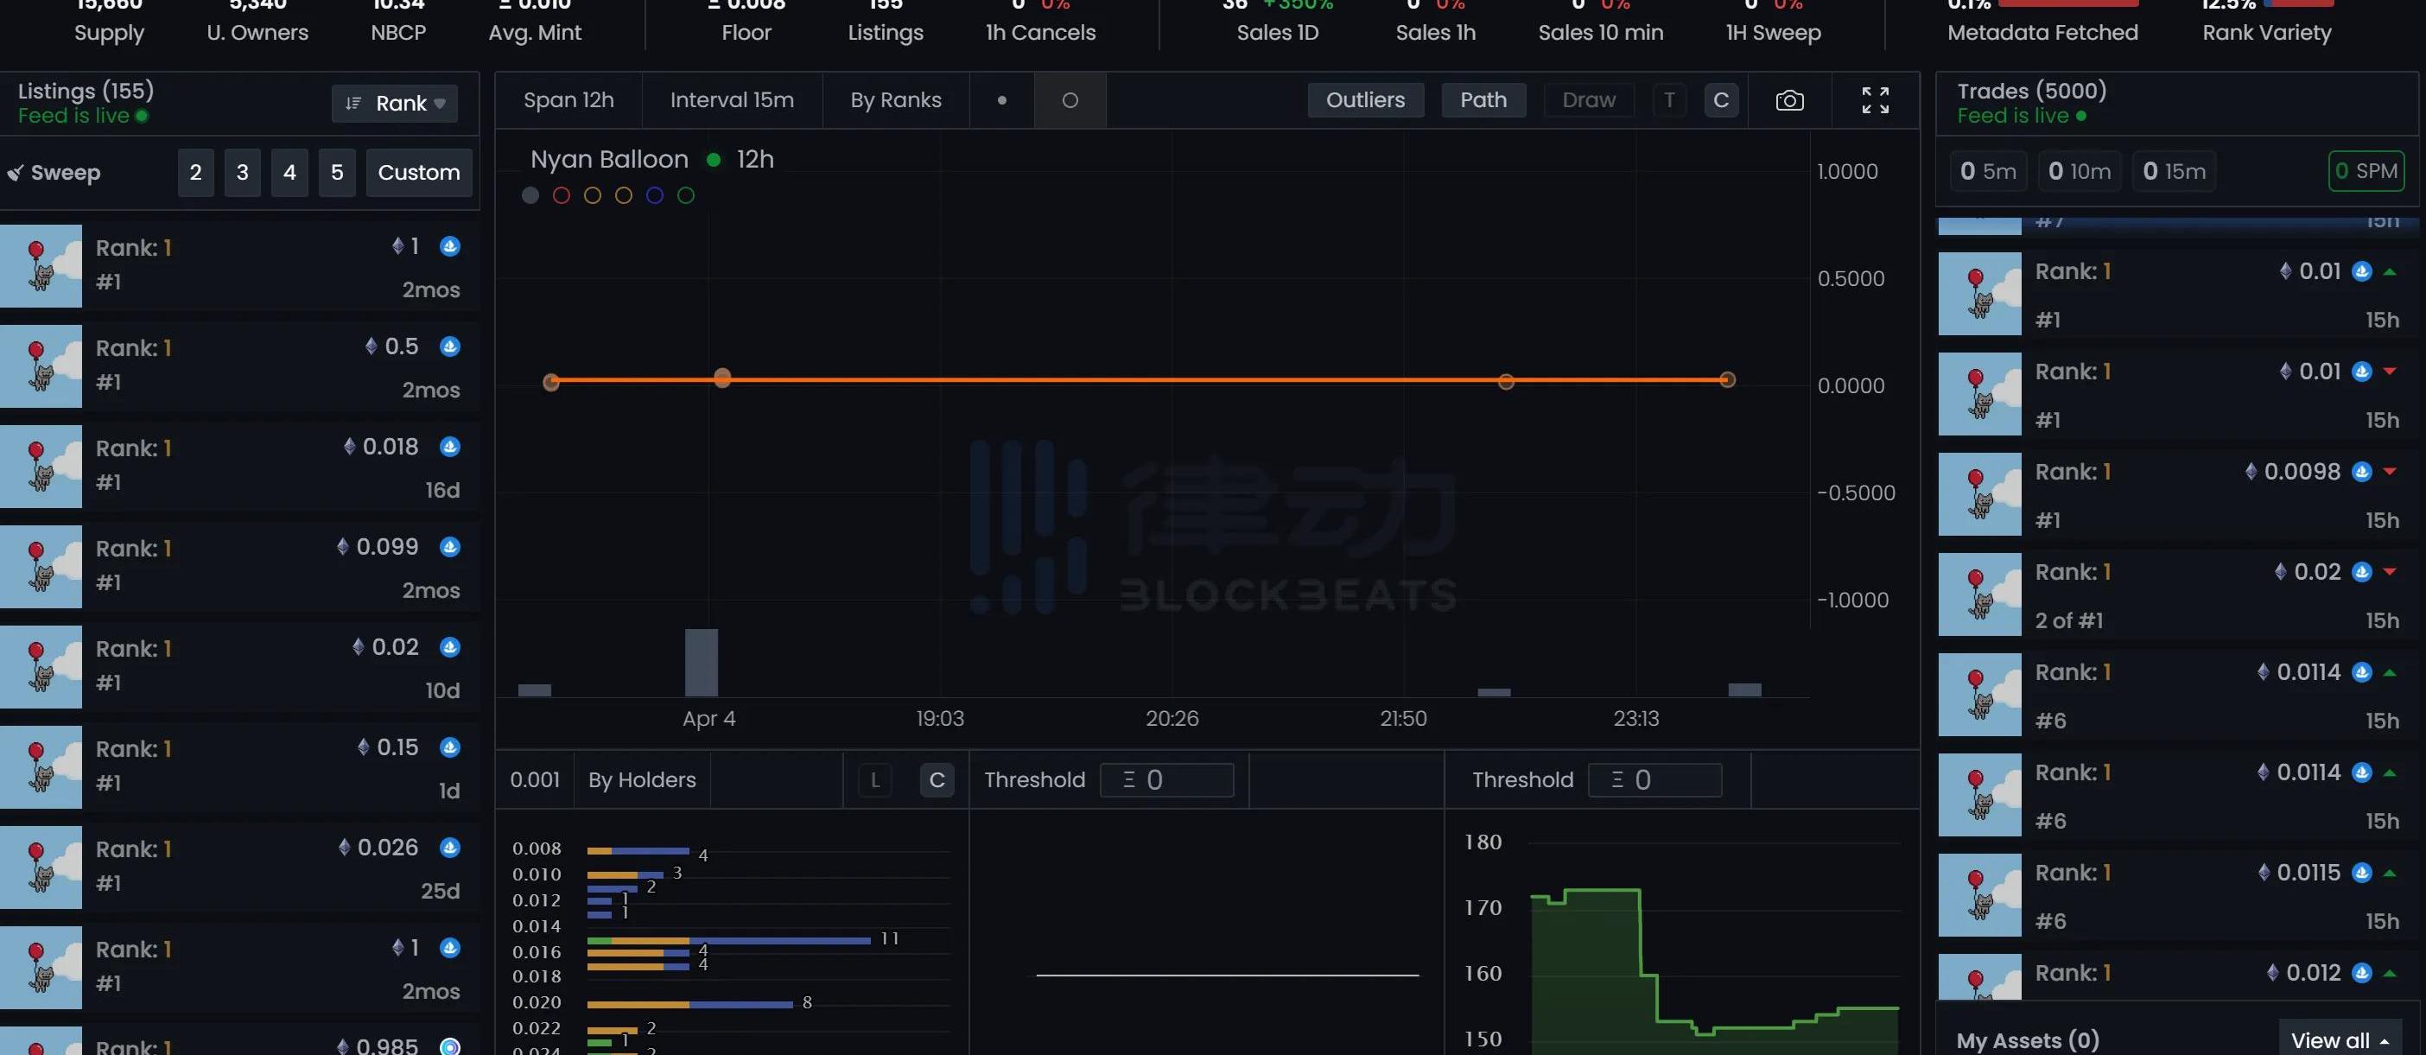Toggle the blue rank legend circle
2426x1055 pixels.
pyautogui.click(x=655, y=195)
